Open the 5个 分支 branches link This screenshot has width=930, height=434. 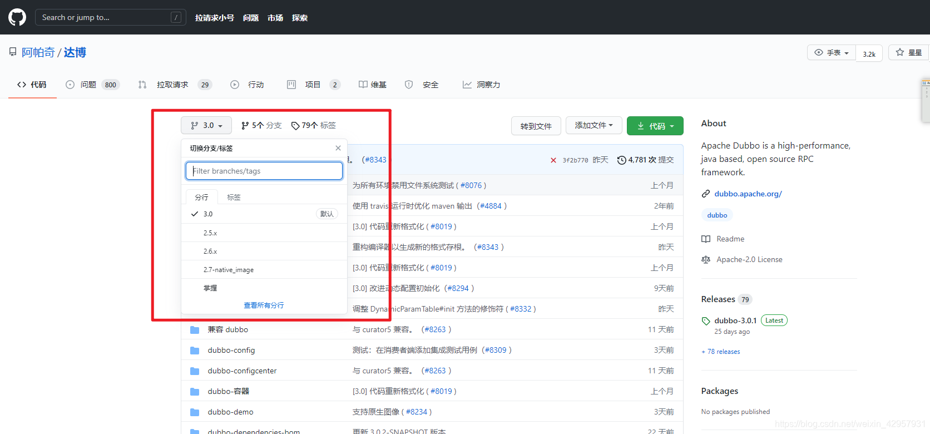click(261, 125)
